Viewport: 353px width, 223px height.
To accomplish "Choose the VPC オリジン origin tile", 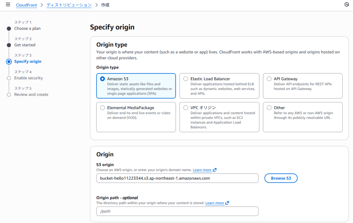I will (186, 108).
